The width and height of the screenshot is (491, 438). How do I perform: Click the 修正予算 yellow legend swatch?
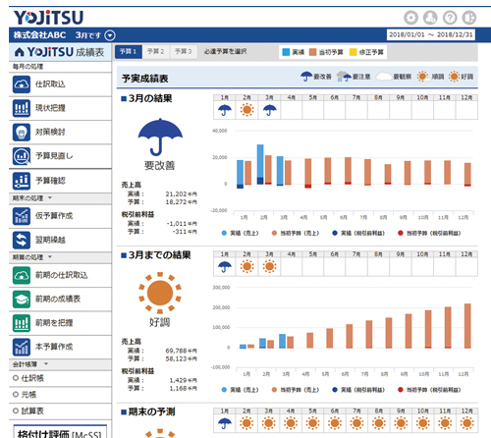click(x=353, y=52)
